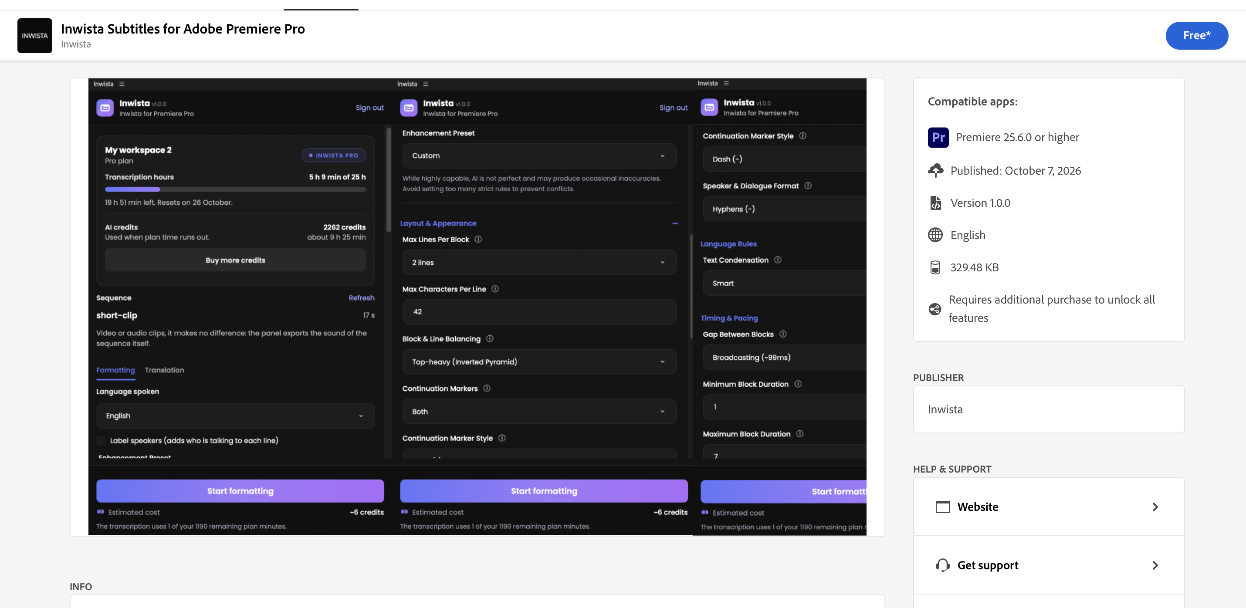
Task: Click the window icon beside Website
Action: [x=942, y=507]
